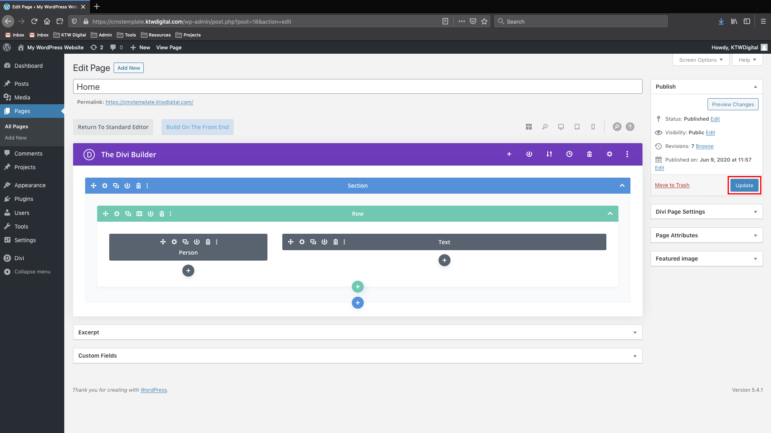Click Move to Trash link

pyautogui.click(x=672, y=185)
